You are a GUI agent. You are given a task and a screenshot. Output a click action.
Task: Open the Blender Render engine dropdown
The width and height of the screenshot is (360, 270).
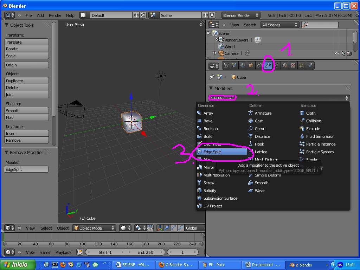pos(240,15)
